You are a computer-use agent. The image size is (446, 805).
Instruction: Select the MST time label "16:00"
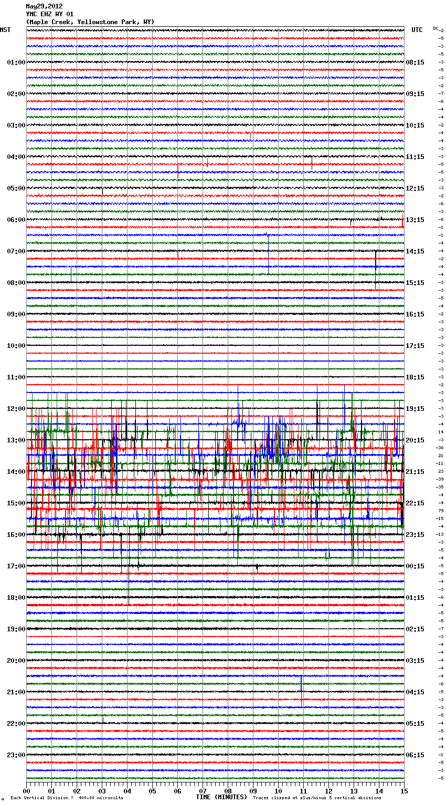pyautogui.click(x=16, y=535)
